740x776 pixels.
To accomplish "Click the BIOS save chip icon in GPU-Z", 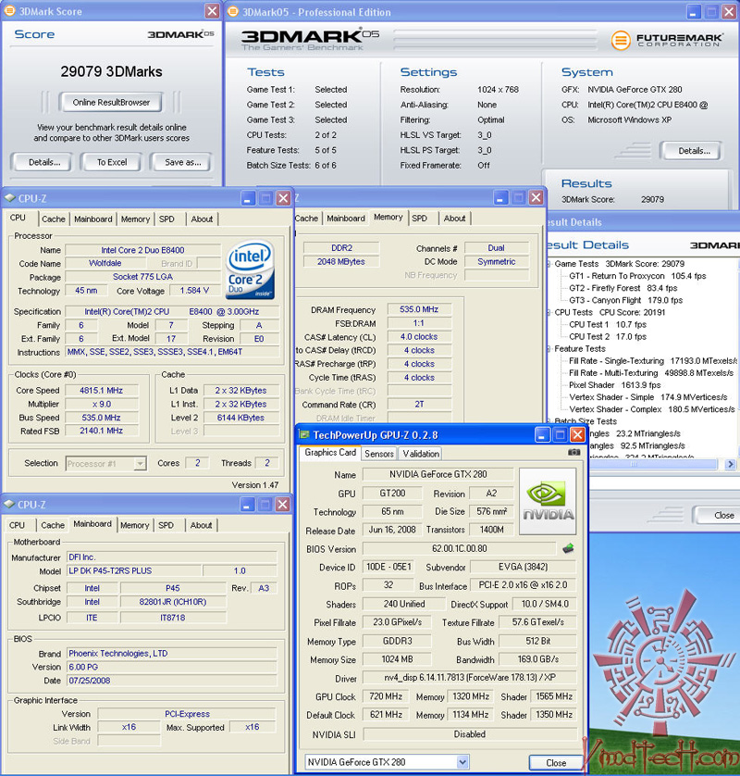I will [569, 548].
